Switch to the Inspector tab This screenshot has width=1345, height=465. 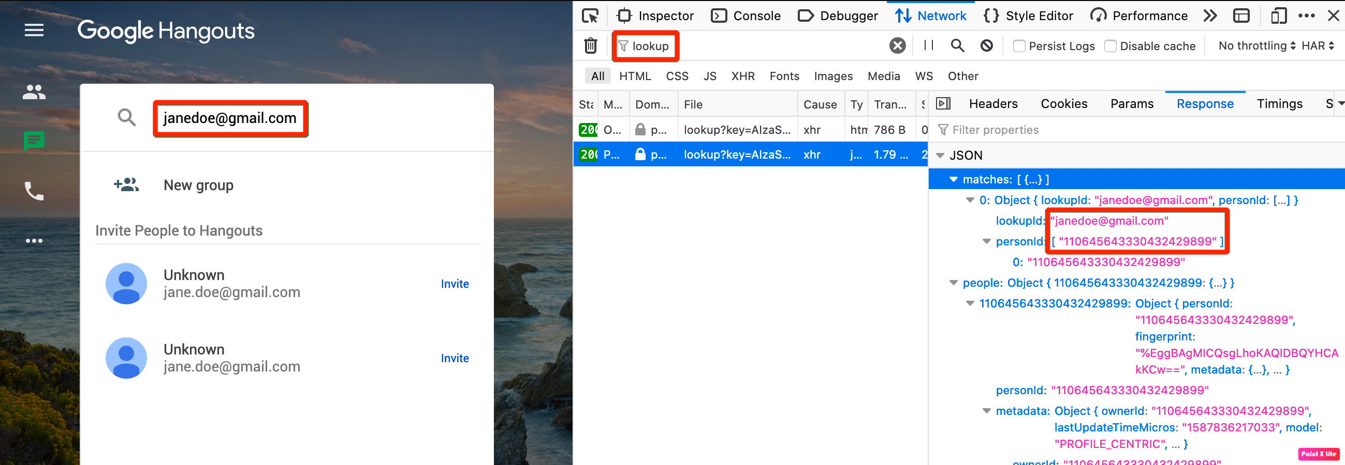pos(655,16)
